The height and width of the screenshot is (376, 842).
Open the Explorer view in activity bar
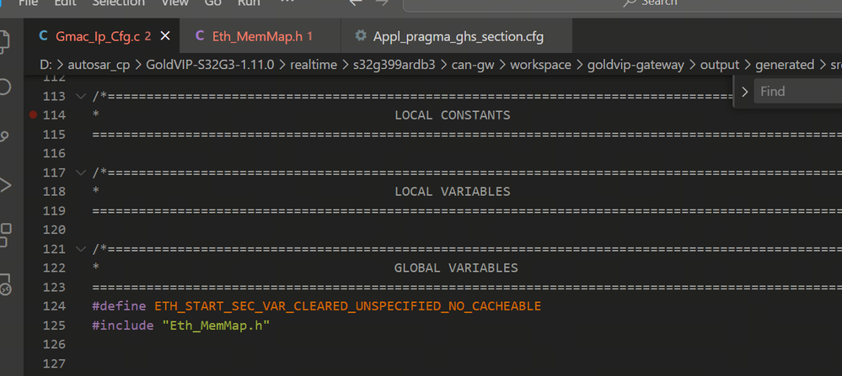coord(4,40)
